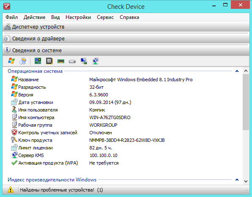
Task: Collapse Индекс производительности Windows section chevron
Action: point(237,180)
